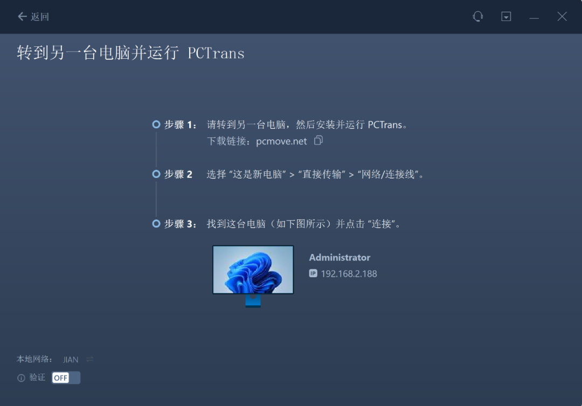Click the page title about PCTrans
Image resolution: width=582 pixels, height=406 pixels.
click(x=130, y=53)
